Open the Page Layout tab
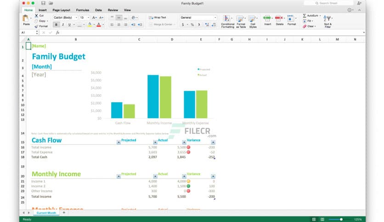The width and height of the screenshot is (384, 222). [x=61, y=10]
